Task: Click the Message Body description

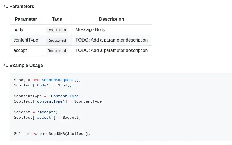Action: pyautogui.click(x=90, y=29)
